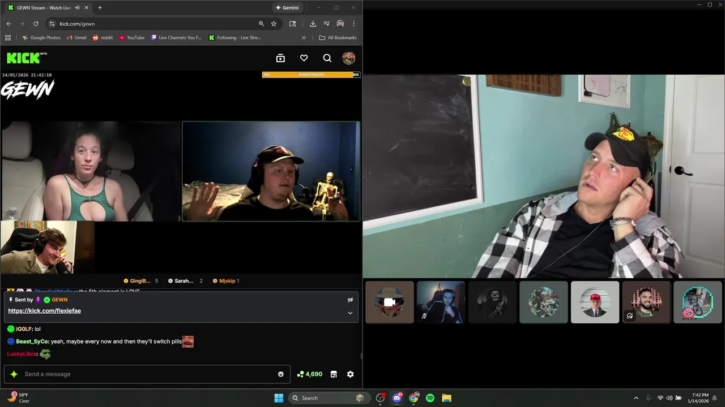Open Chrome three-dot menu
The width and height of the screenshot is (725, 407).
point(353,24)
